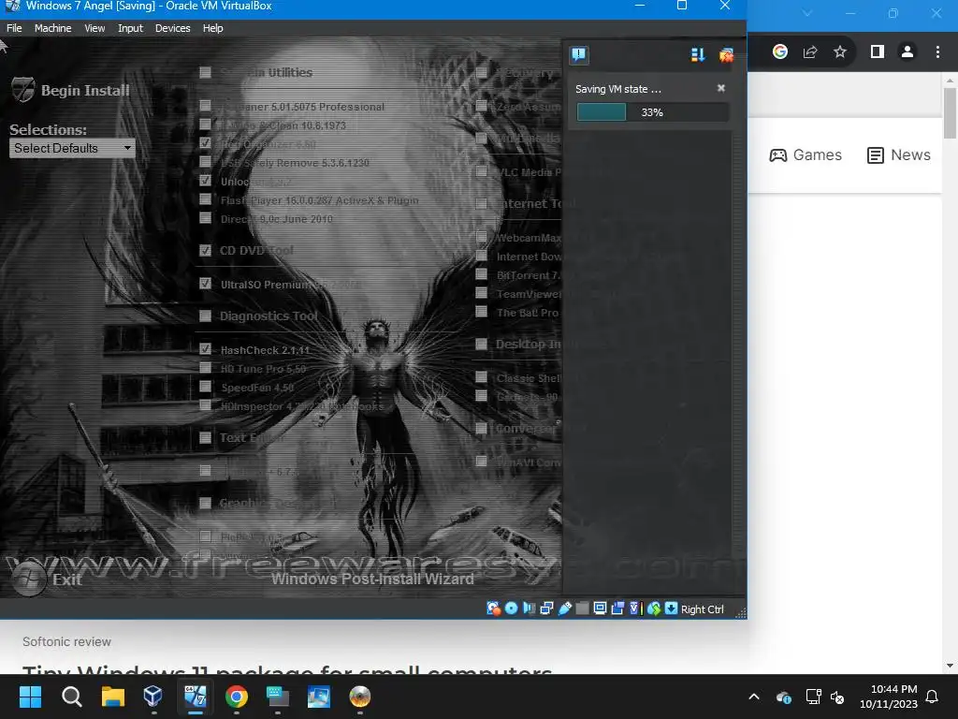This screenshot has height=719, width=958.
Task: Open the Machine menu
Action: point(52,28)
